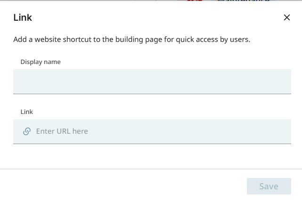The height and width of the screenshot is (202, 302).
Task: Click the underline beneath the URL field
Action: (x=152, y=144)
